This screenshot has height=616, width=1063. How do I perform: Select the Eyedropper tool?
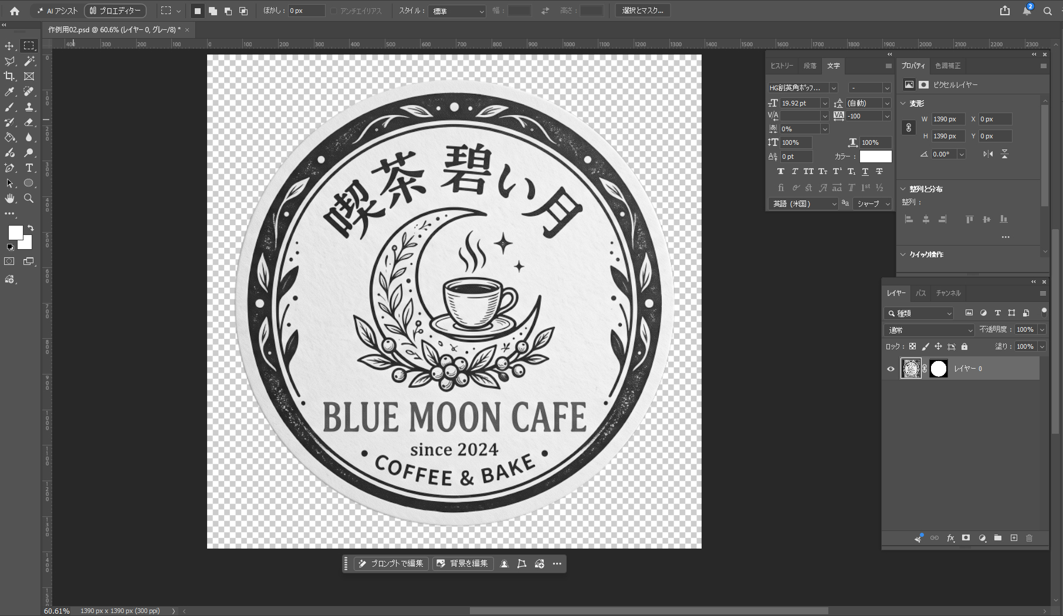coord(9,91)
